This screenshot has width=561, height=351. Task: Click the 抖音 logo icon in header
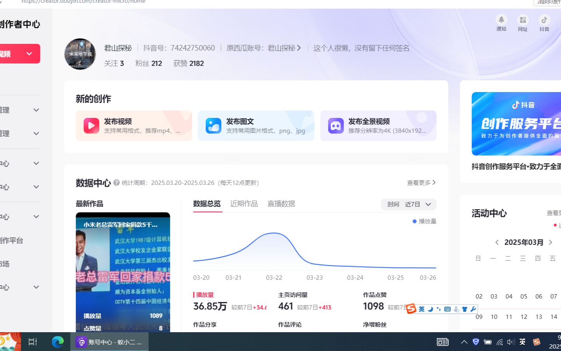544,20
